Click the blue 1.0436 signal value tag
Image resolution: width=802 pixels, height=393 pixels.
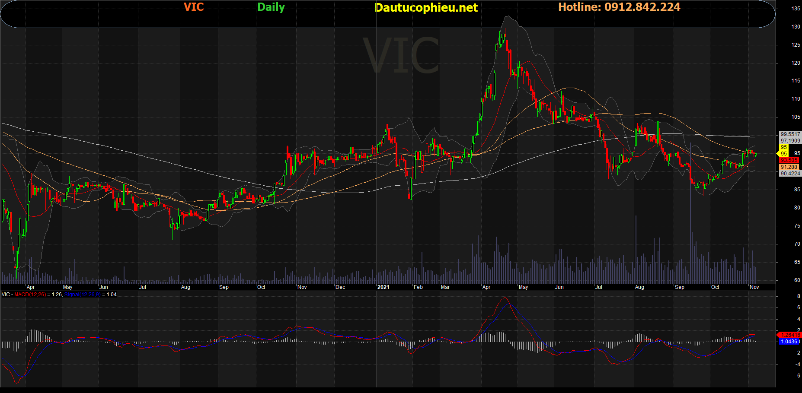(x=789, y=342)
